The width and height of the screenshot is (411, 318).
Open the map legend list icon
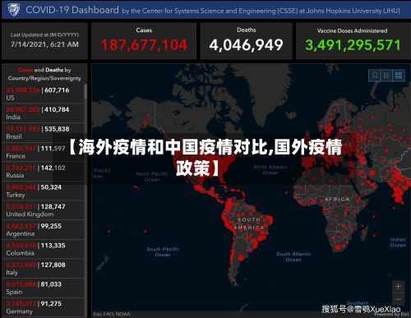pyautogui.click(x=386, y=75)
